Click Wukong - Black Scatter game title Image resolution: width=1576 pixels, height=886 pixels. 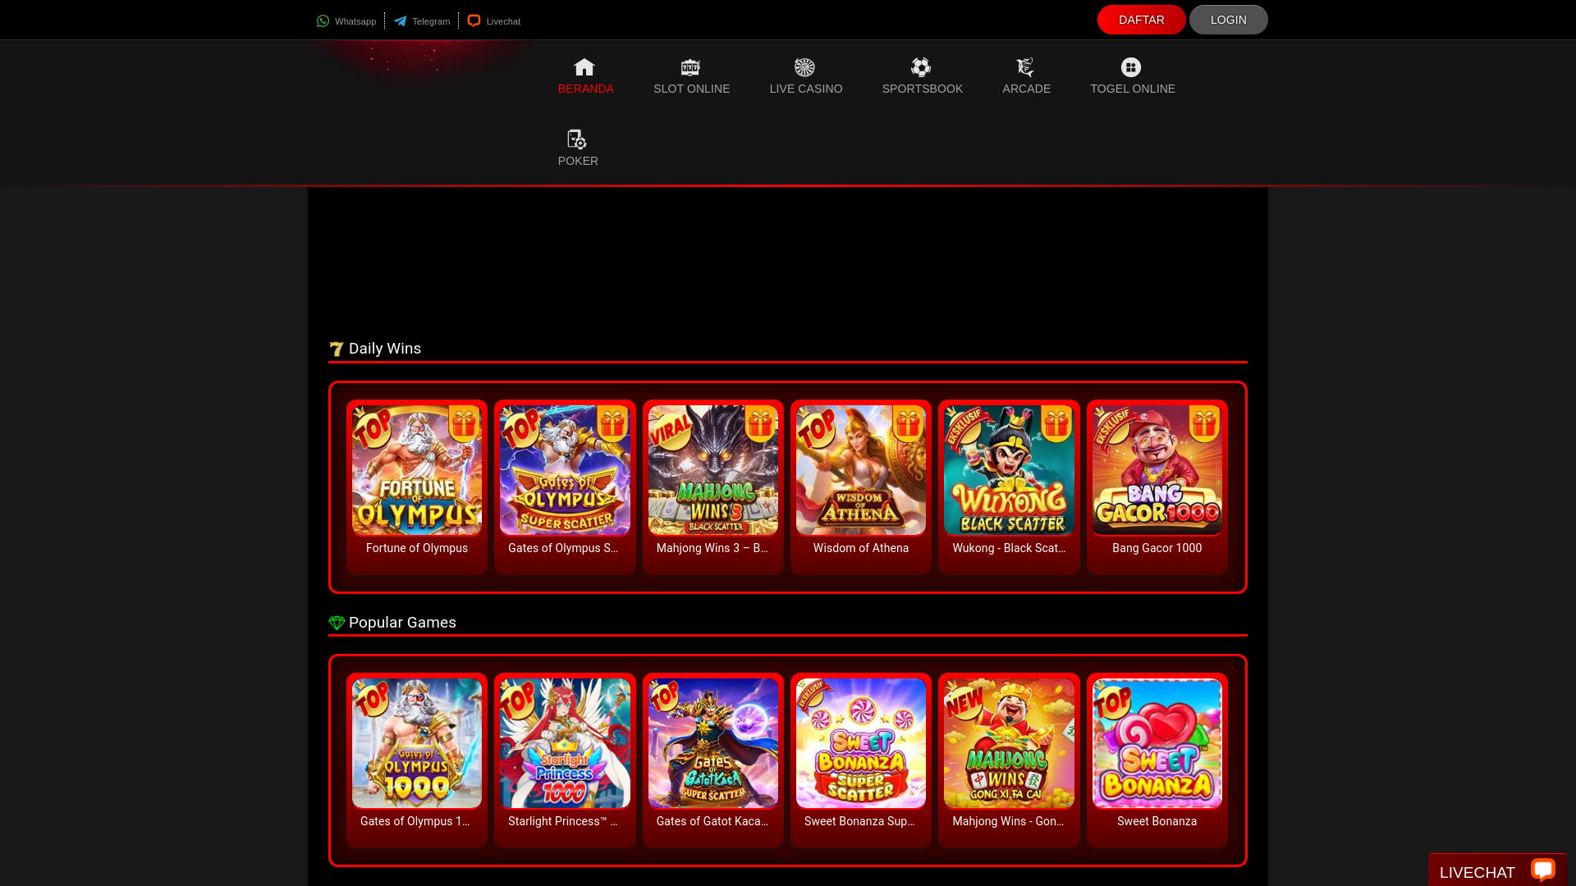[1009, 548]
